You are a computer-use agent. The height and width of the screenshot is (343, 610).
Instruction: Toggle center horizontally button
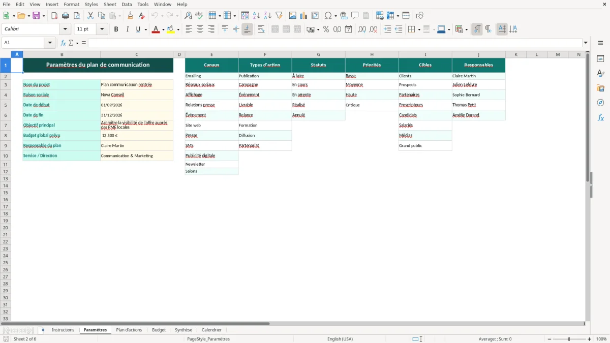tap(200, 29)
